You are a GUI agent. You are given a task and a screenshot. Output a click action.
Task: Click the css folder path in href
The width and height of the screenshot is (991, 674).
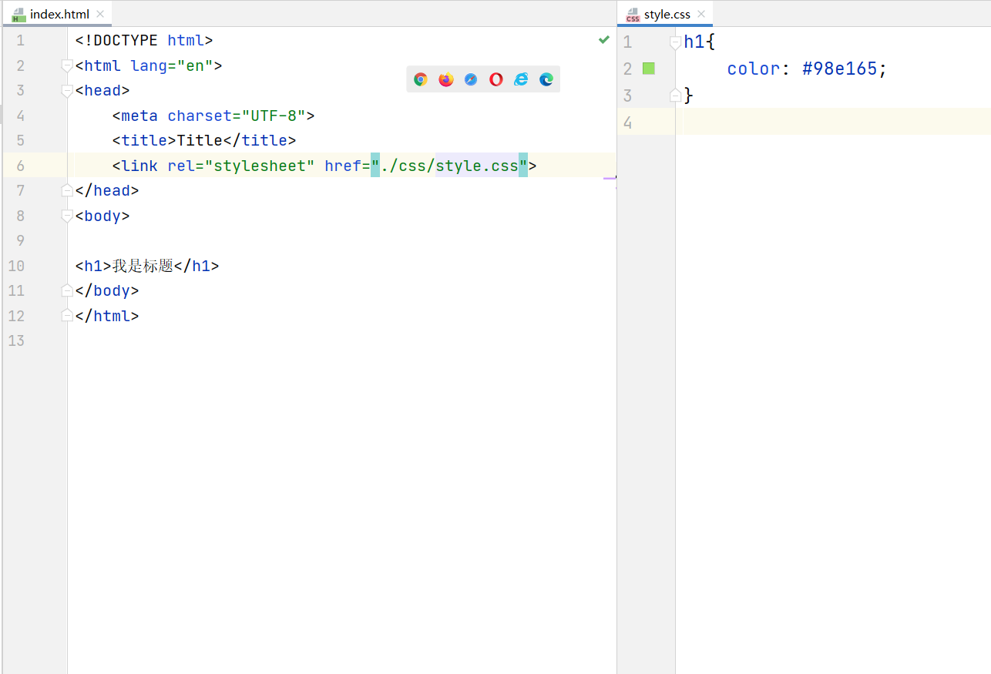[x=412, y=166]
